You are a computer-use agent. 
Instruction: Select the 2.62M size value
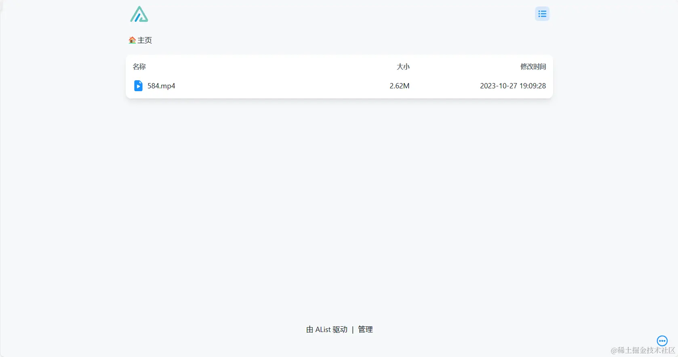pyautogui.click(x=399, y=86)
